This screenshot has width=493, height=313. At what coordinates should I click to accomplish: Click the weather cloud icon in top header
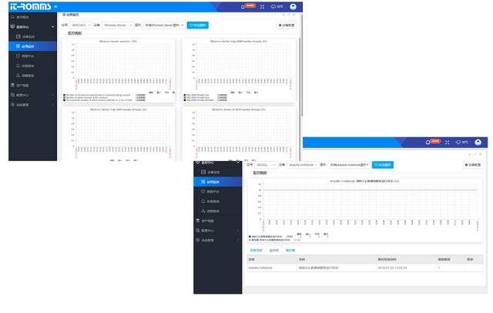pos(273,7)
